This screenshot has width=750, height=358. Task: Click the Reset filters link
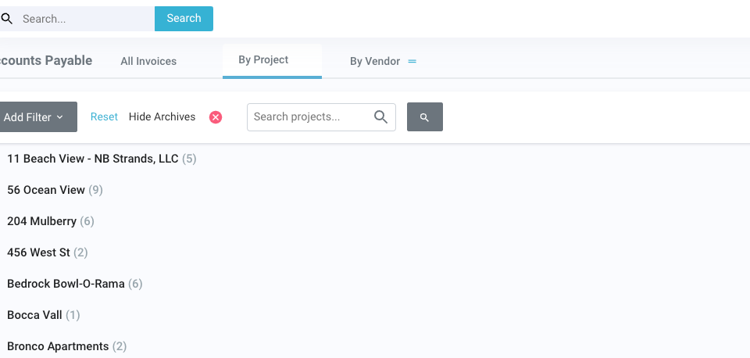(104, 116)
